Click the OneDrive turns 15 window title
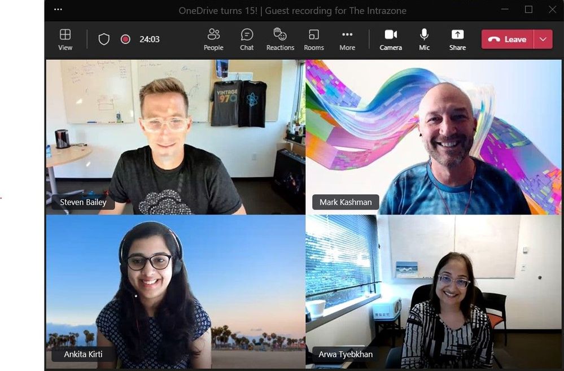564x371 pixels. point(292,10)
